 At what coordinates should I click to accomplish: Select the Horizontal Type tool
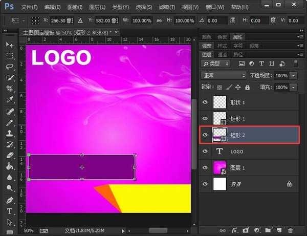pyautogui.click(x=9, y=210)
